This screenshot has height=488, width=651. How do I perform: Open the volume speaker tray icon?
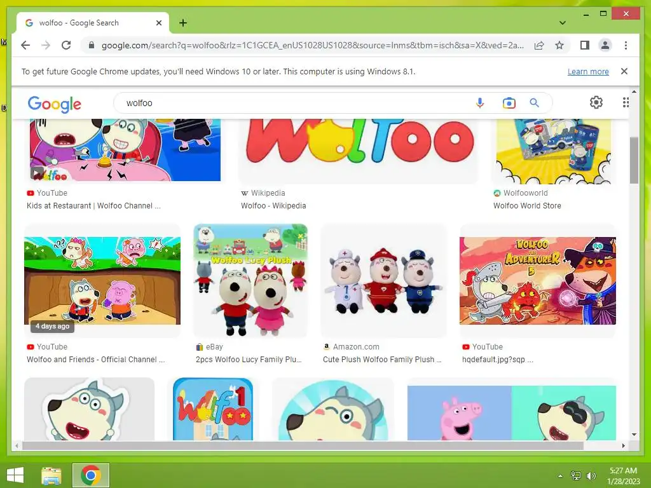pyautogui.click(x=591, y=476)
